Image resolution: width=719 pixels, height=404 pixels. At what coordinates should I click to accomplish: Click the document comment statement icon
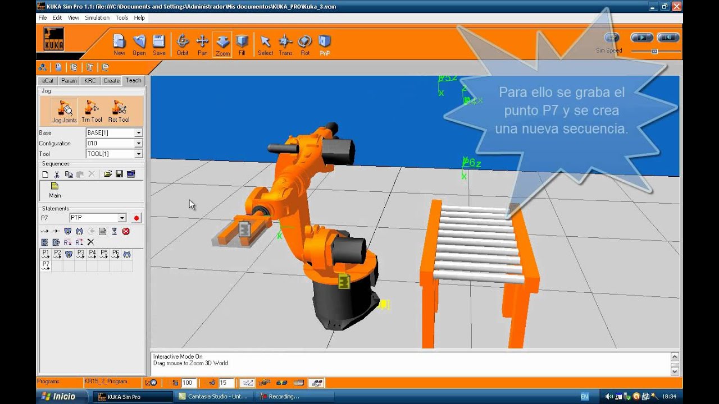click(102, 231)
